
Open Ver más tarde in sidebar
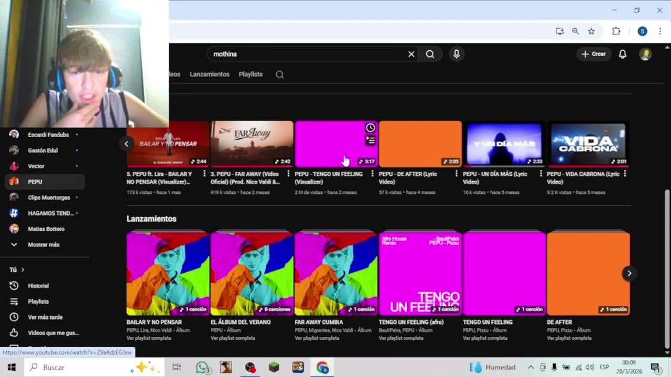click(x=45, y=317)
